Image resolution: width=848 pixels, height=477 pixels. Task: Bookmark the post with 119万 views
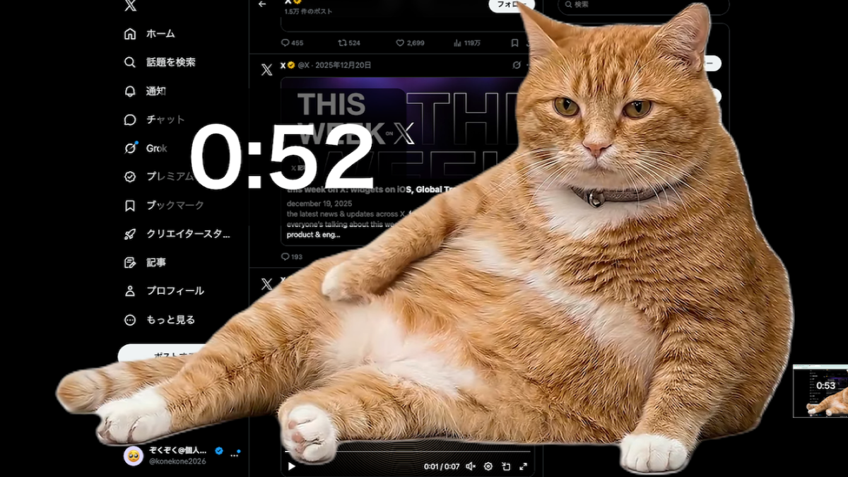(x=515, y=43)
